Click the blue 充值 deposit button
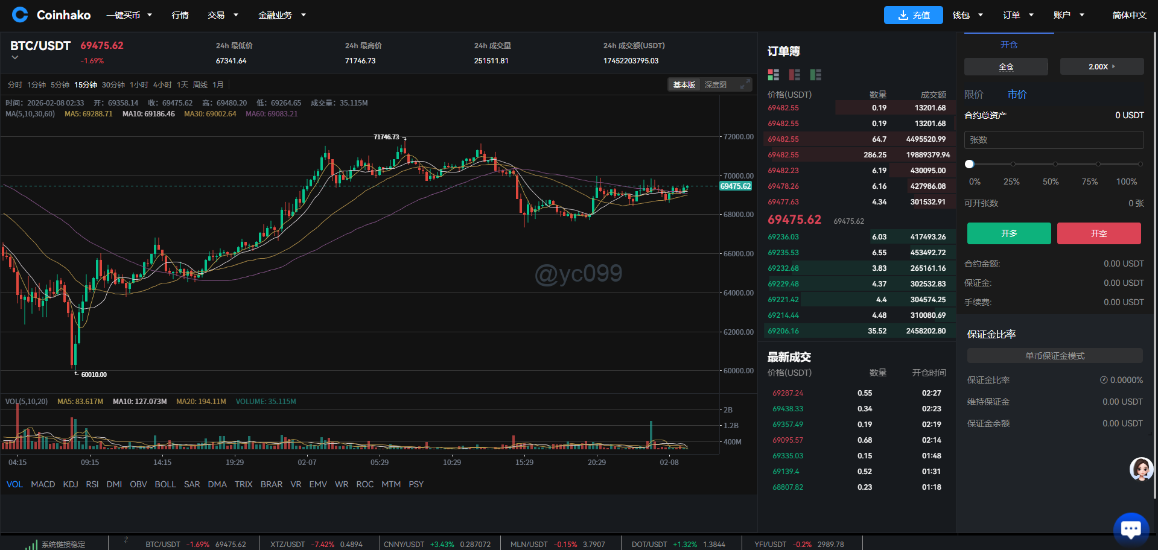This screenshot has height=550, width=1158. (913, 15)
